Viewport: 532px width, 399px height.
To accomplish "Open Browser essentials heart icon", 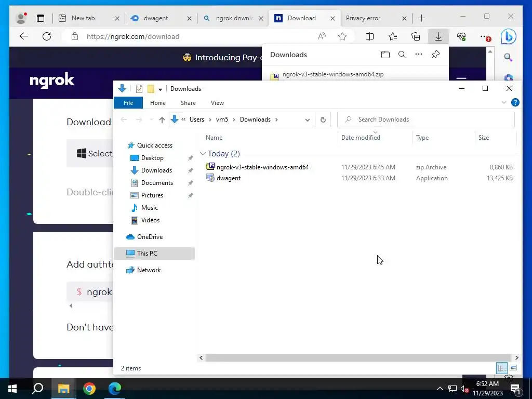I will (461, 37).
